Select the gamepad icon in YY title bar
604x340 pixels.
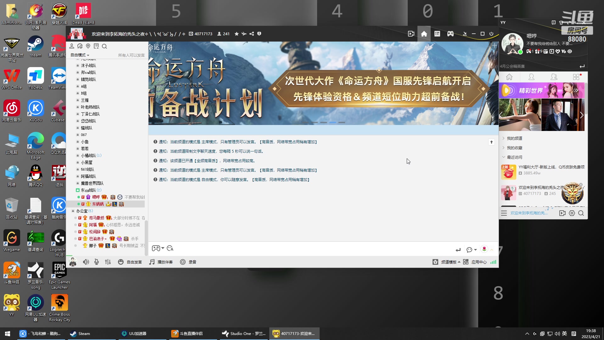(x=450, y=34)
